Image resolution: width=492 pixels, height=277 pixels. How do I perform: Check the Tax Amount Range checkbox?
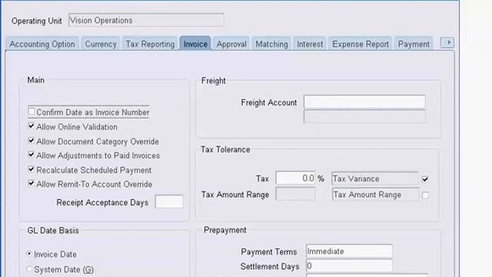click(x=425, y=195)
